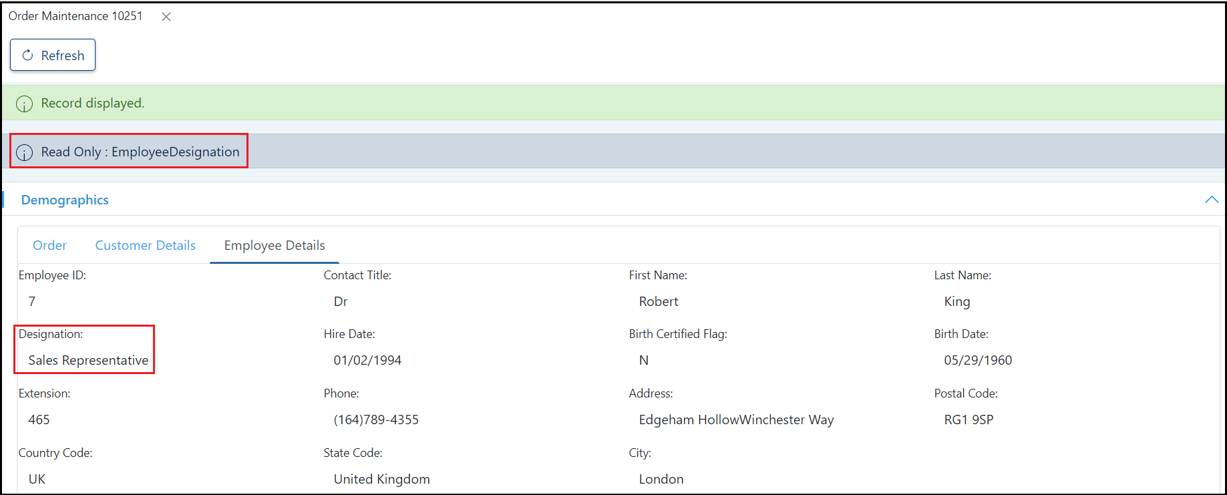This screenshot has width=1227, height=495.
Task: Click the First Name field showing Robert
Action: 658,301
